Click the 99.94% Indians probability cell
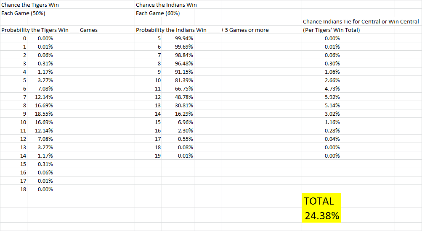Image resolution: width=422 pixels, height=231 pixels. (184, 38)
